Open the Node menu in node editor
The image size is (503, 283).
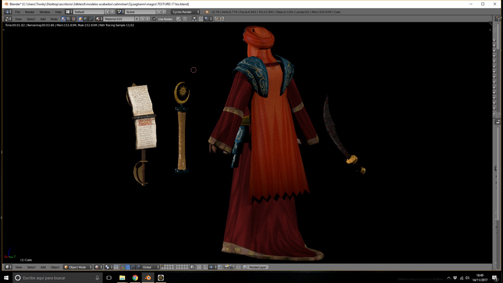click(54, 19)
